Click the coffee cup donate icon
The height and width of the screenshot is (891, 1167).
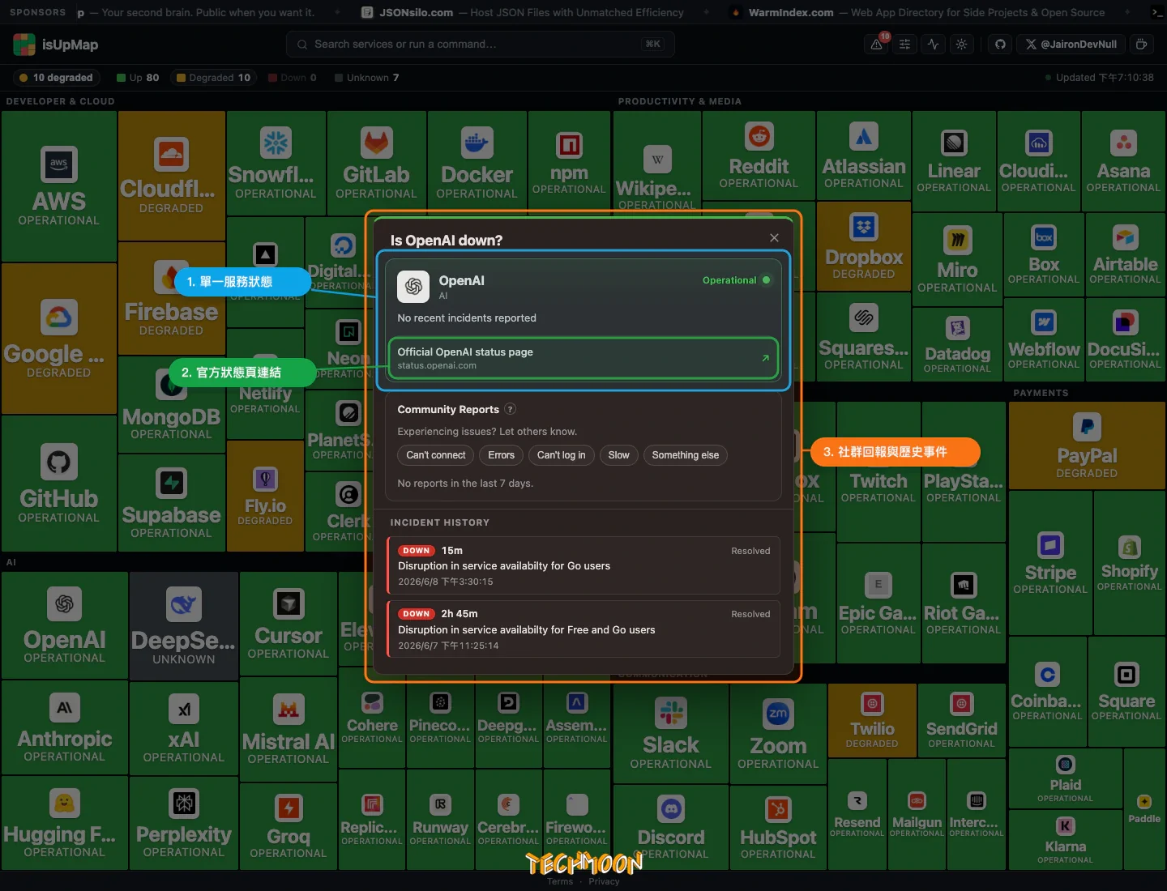1141,44
